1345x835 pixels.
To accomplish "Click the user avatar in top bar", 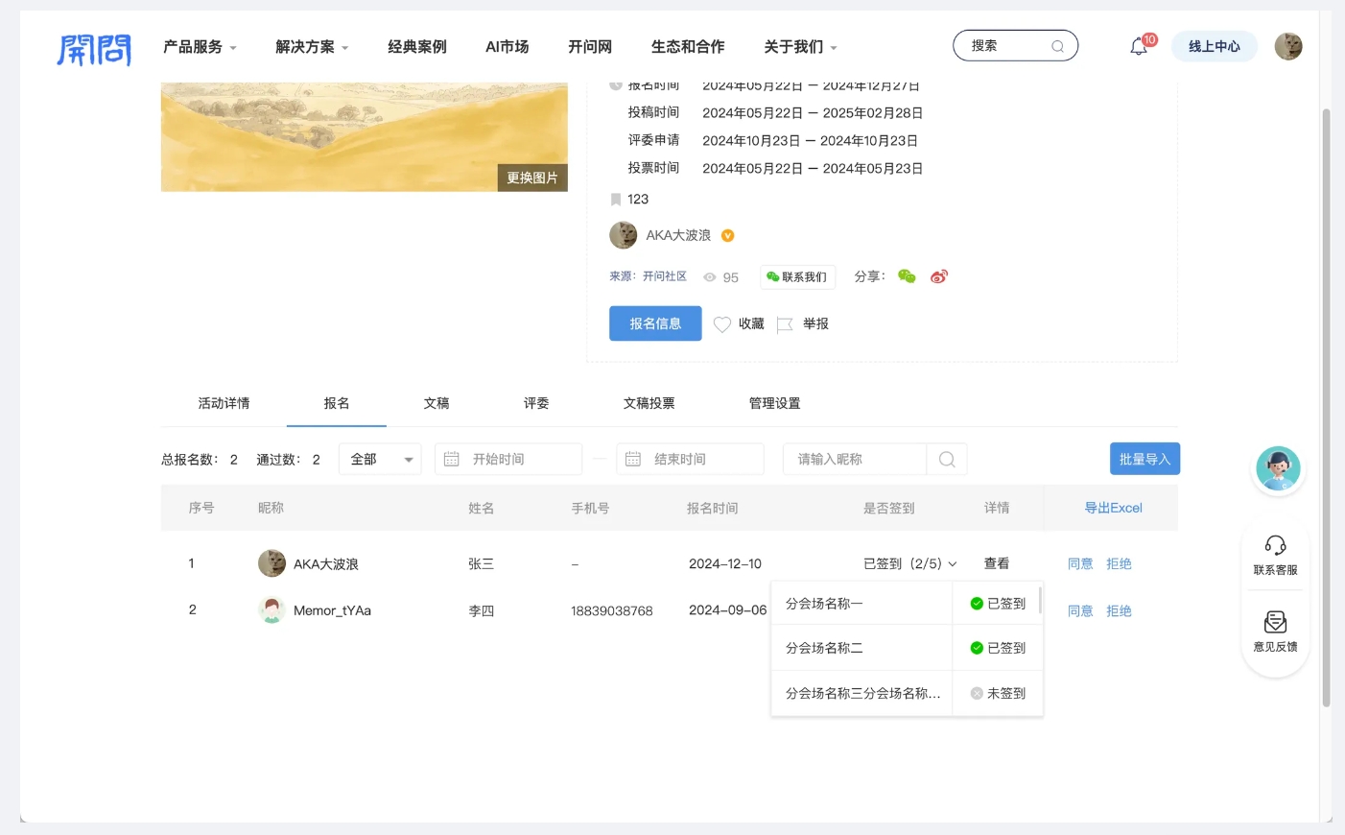I will point(1287,46).
